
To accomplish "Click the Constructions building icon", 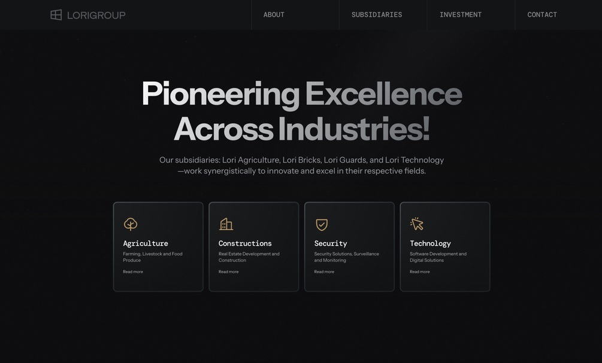I will pos(226,224).
